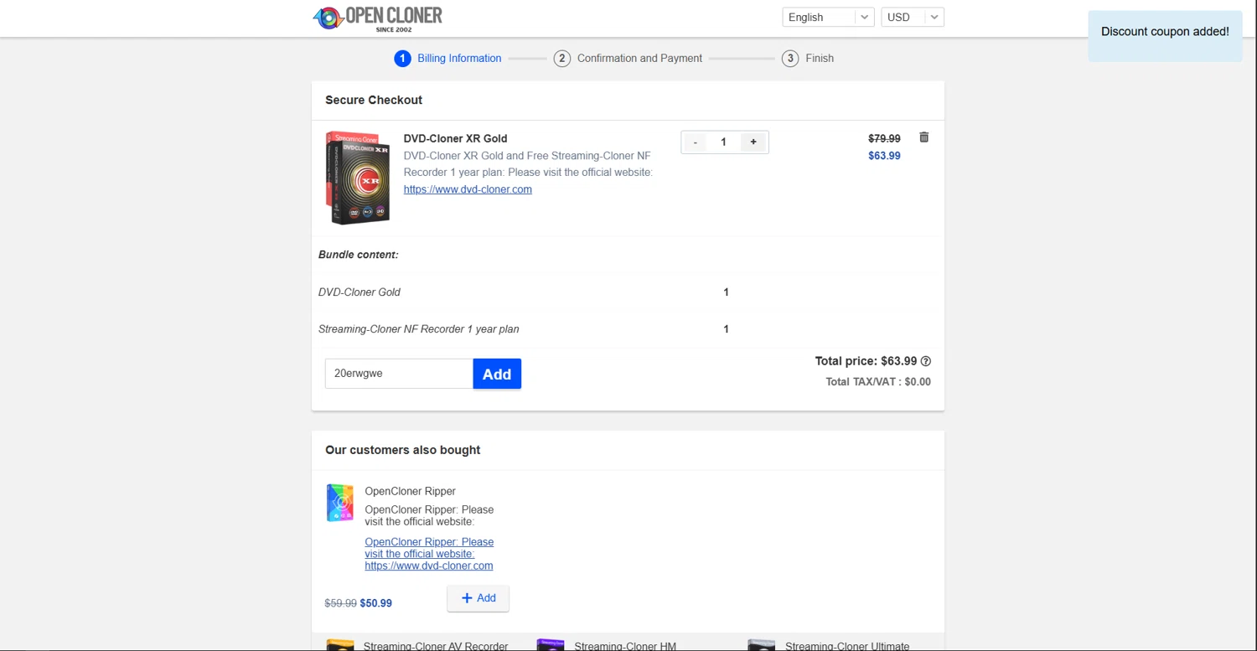This screenshot has height=651, width=1257.
Task: Click the Streaming-Cloner AV Recorder name
Action: pyautogui.click(x=436, y=646)
